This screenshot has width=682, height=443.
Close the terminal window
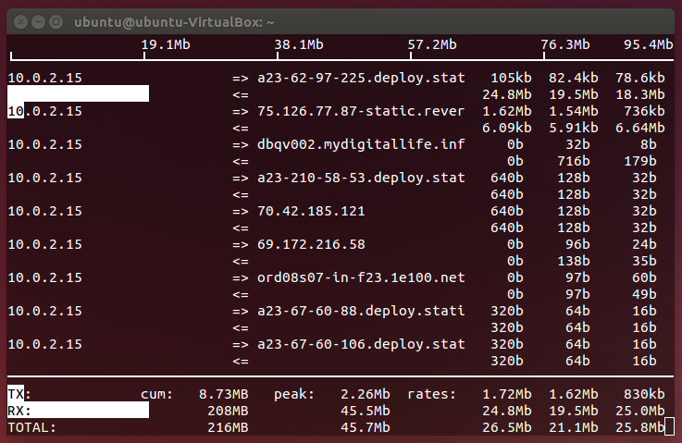tap(20, 22)
